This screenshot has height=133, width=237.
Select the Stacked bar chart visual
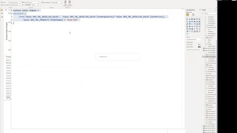point(187,19)
